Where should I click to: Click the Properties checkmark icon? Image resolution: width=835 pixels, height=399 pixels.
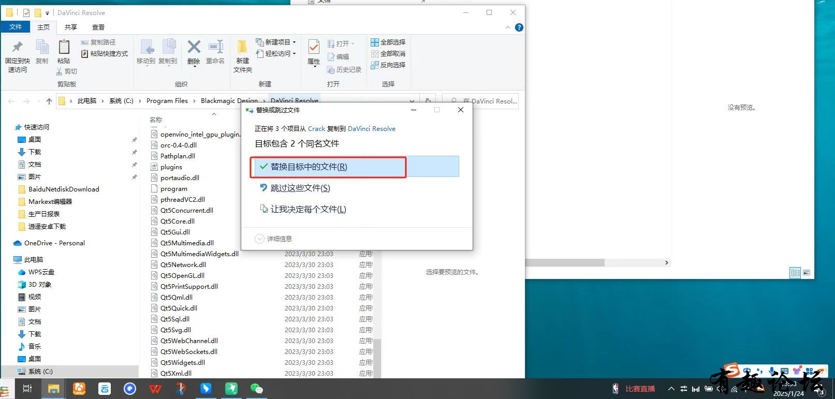tap(314, 47)
